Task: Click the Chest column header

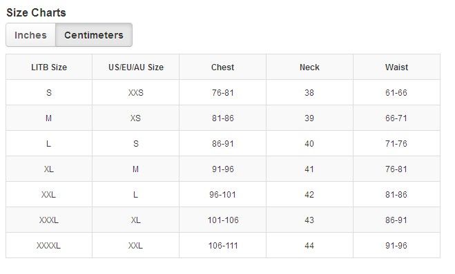Action: click(222, 67)
